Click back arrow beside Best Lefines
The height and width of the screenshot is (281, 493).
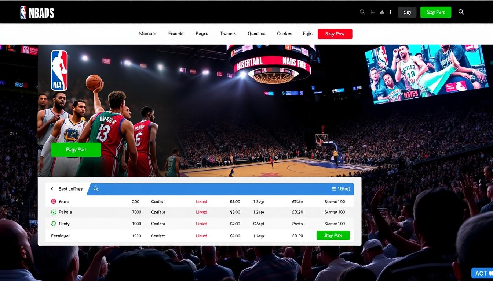pyautogui.click(x=52, y=189)
